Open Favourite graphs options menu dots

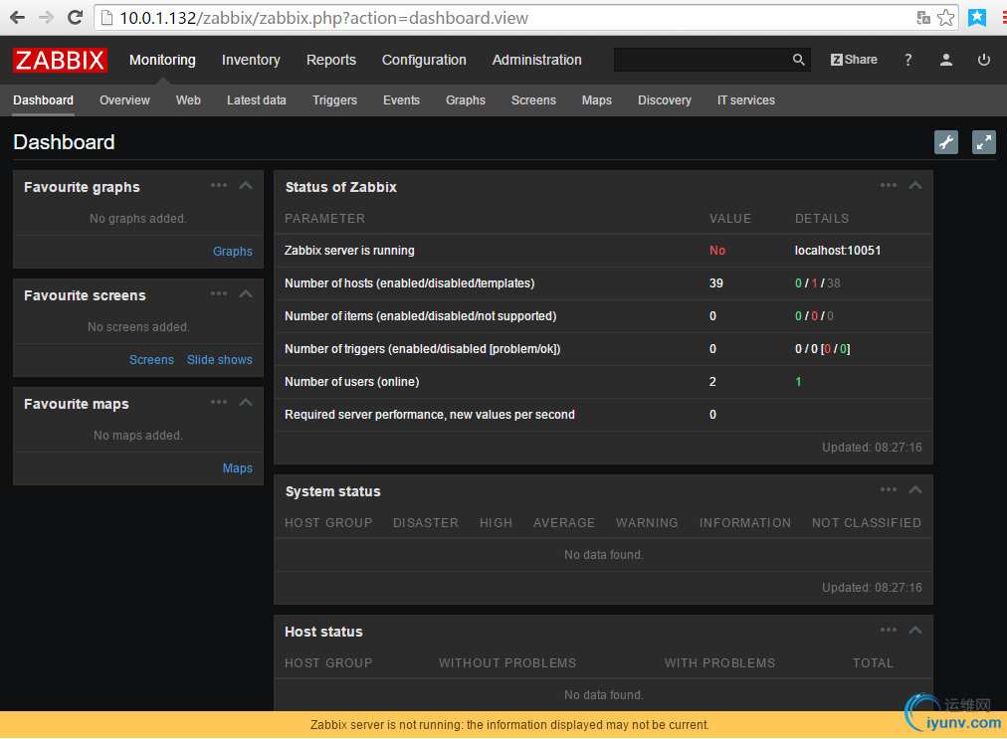tap(219, 186)
